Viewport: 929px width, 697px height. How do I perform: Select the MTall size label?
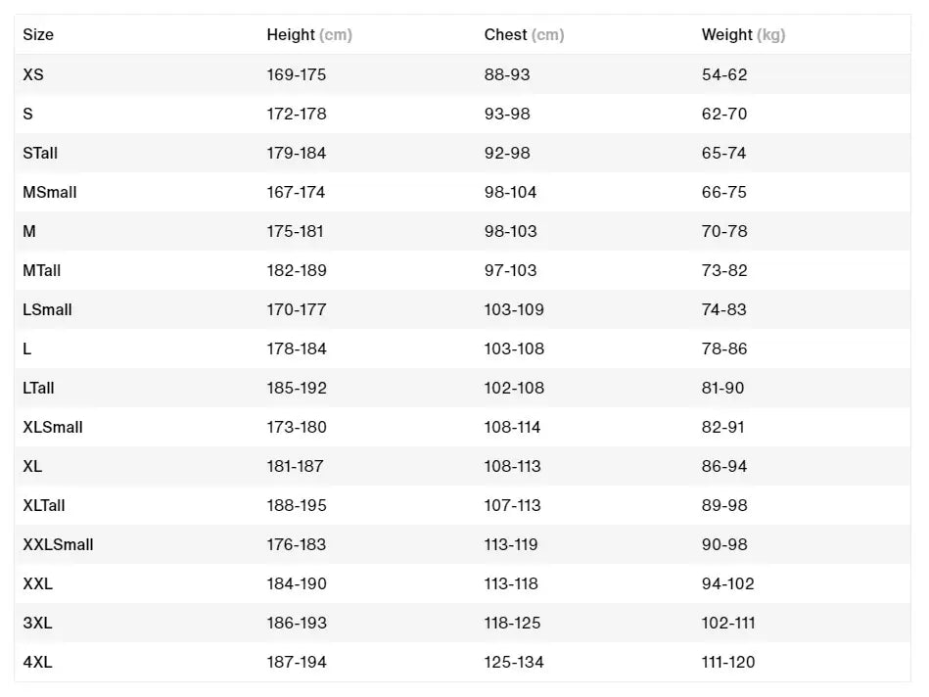coord(42,270)
